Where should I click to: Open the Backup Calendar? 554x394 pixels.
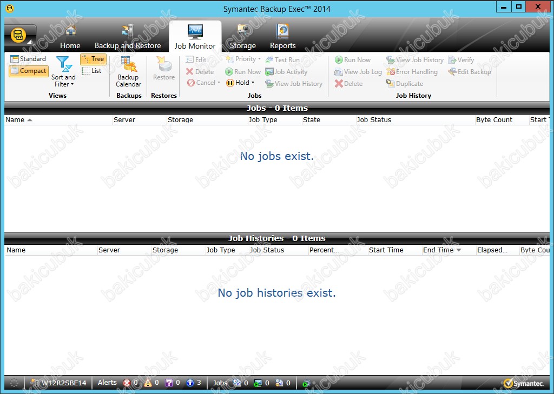pos(129,72)
